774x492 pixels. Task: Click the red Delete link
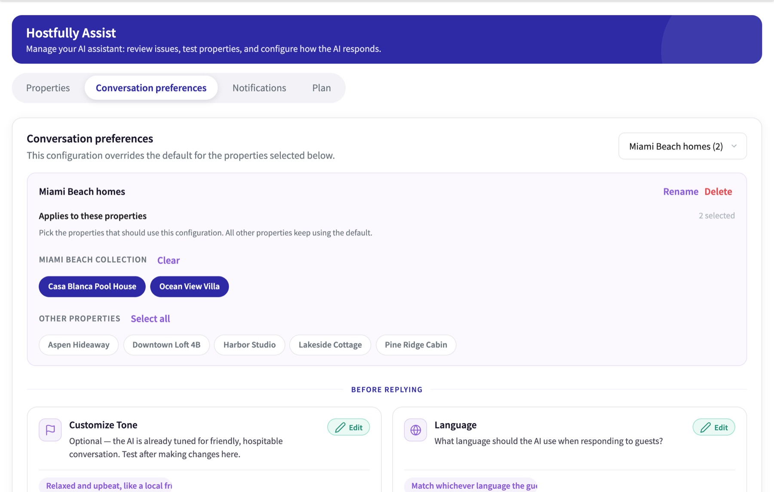tap(718, 191)
